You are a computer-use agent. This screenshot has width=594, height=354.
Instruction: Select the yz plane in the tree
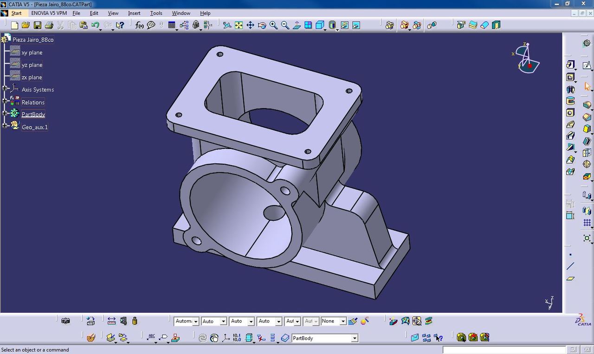(32, 65)
